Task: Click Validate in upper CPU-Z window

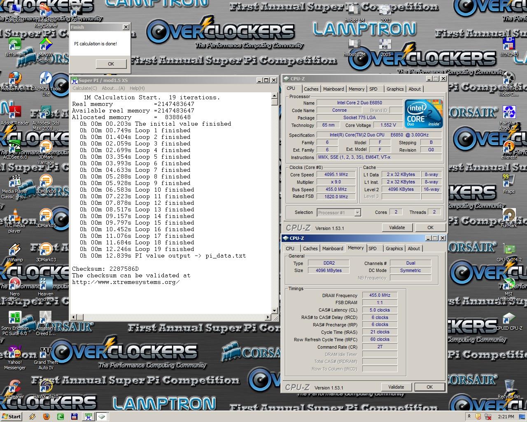Action: (397, 227)
